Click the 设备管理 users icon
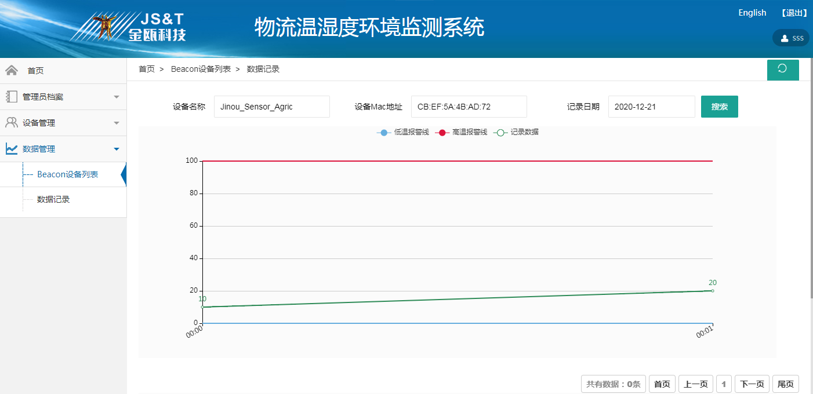Image resolution: width=813 pixels, height=394 pixels. coord(11,122)
